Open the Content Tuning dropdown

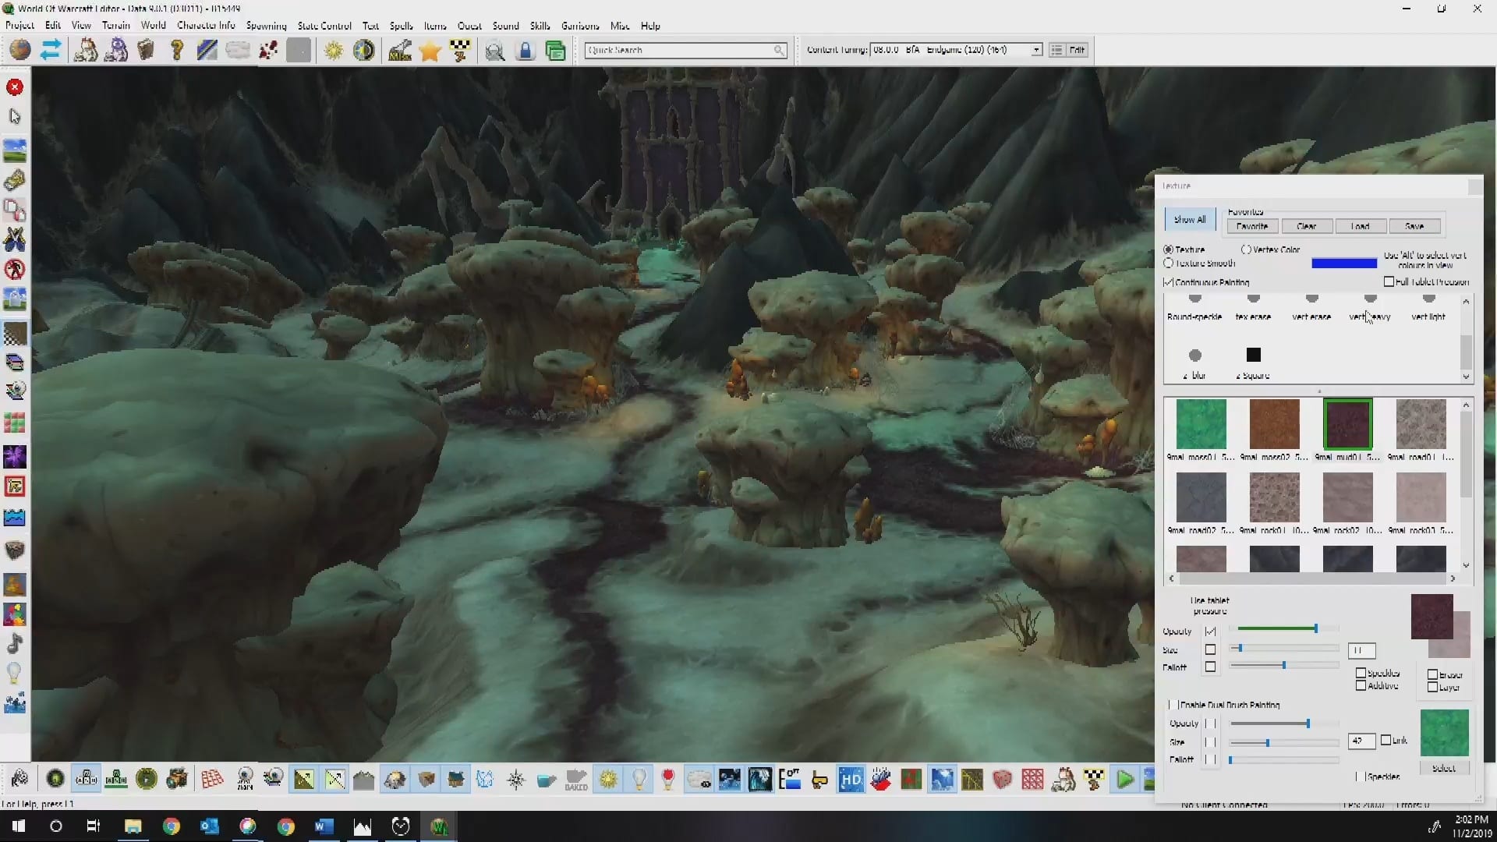click(x=1036, y=50)
